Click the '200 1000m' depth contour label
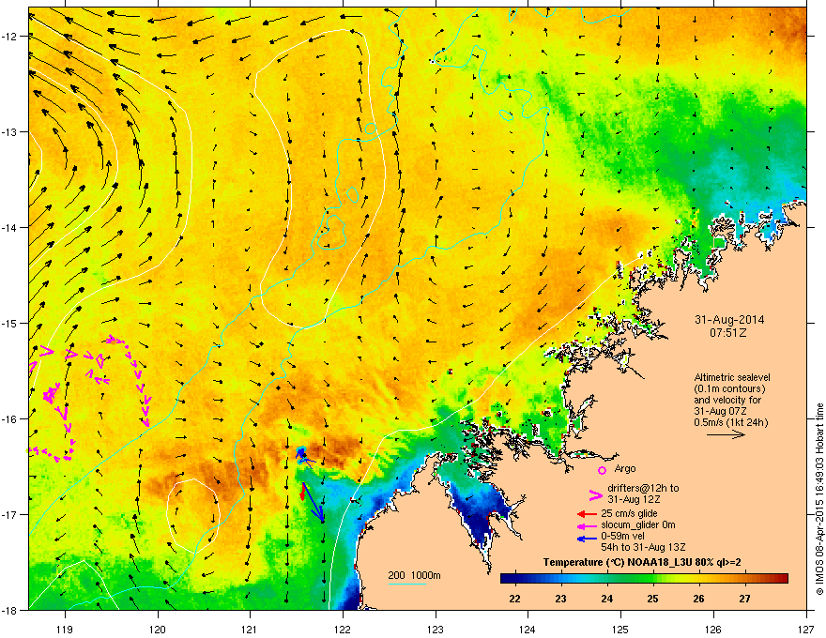This screenshot has height=638, width=826. [x=414, y=575]
